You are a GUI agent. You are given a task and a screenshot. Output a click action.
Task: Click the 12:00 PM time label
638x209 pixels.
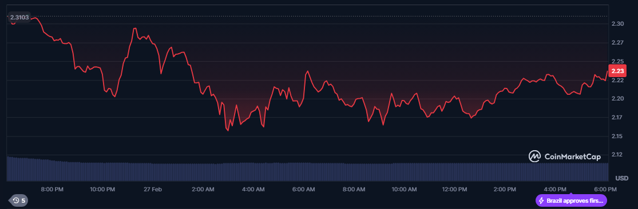coord(454,189)
